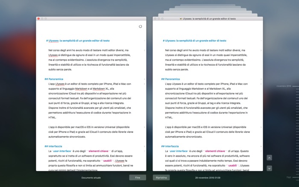Click Fine to exit version browser

[138, 178]
